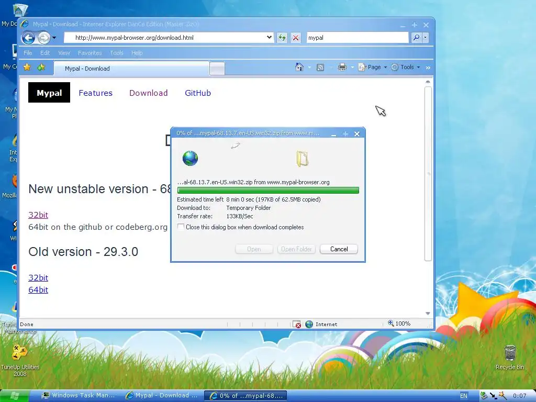Click the Add to Favorites star-plus icon
The height and width of the screenshot is (402, 536).
[x=41, y=68]
